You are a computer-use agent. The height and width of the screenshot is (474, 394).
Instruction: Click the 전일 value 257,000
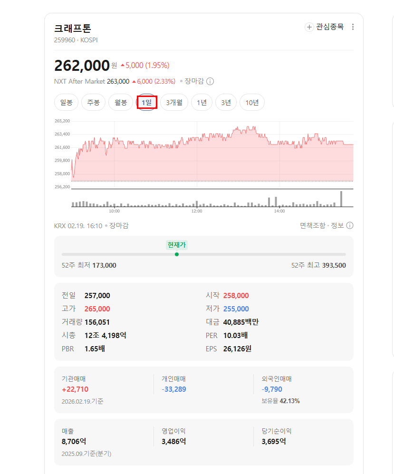(x=97, y=295)
